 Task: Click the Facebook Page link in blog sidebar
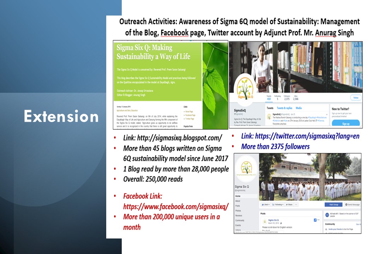click(x=190, y=115)
